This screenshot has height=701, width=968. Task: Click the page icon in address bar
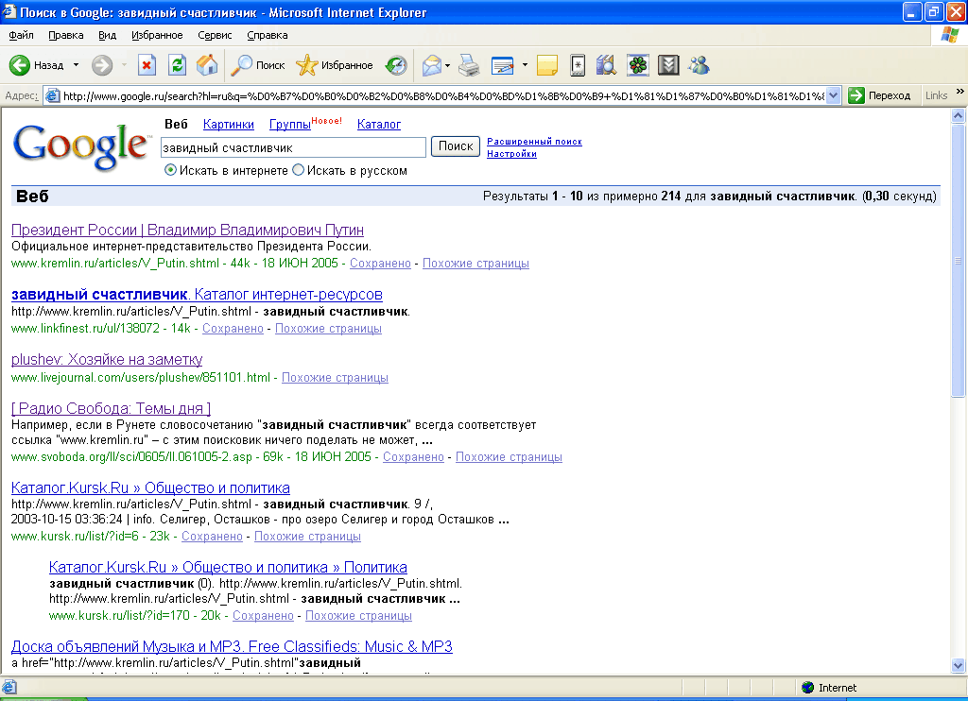53,95
